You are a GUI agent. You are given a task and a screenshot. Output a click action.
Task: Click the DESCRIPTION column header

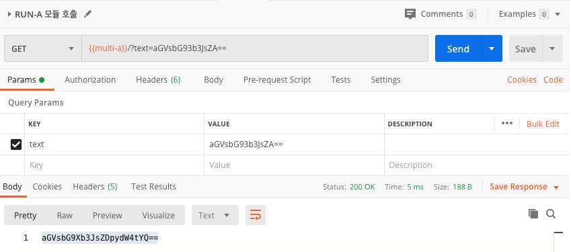pos(410,124)
